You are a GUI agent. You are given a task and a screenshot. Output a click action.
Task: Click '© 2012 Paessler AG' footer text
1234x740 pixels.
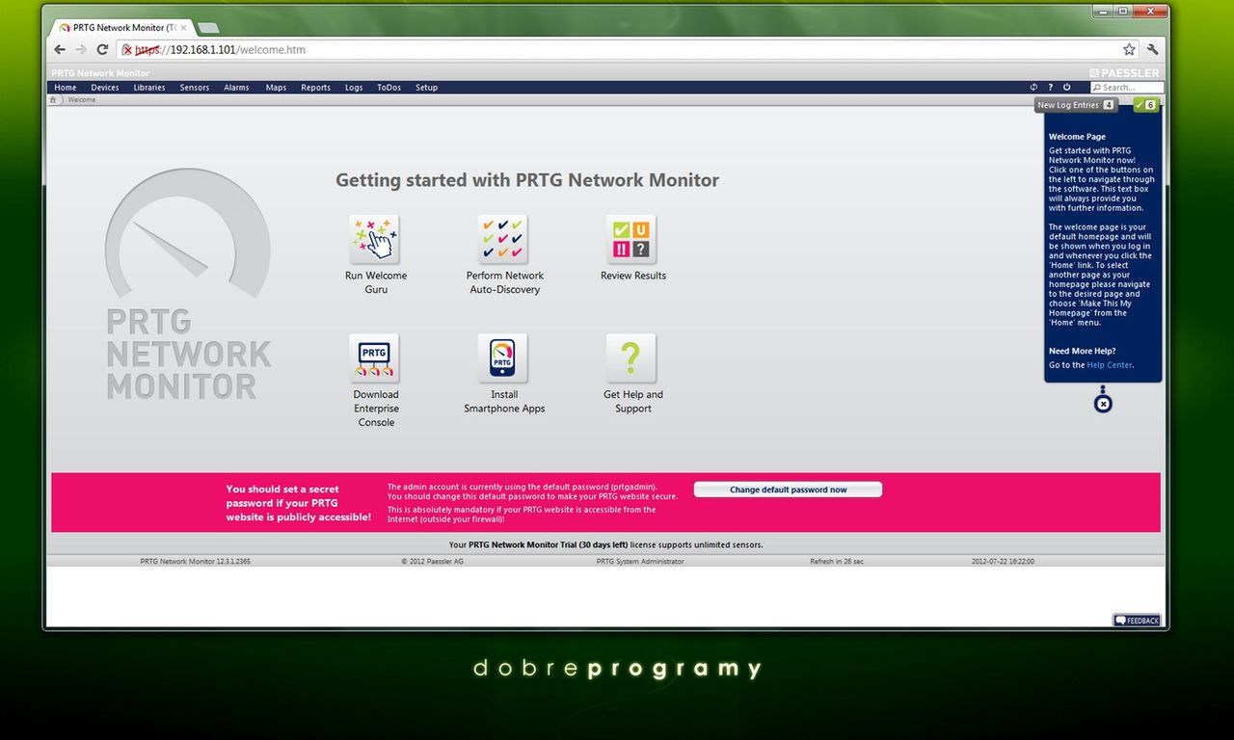(433, 561)
